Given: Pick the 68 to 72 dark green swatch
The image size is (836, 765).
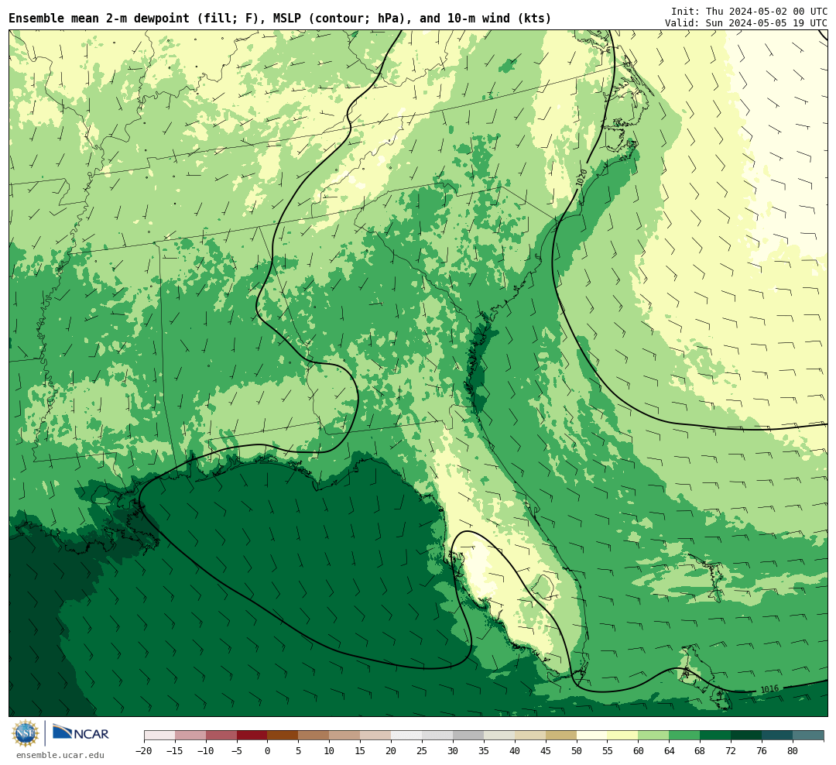Looking at the screenshot, I should [715, 736].
